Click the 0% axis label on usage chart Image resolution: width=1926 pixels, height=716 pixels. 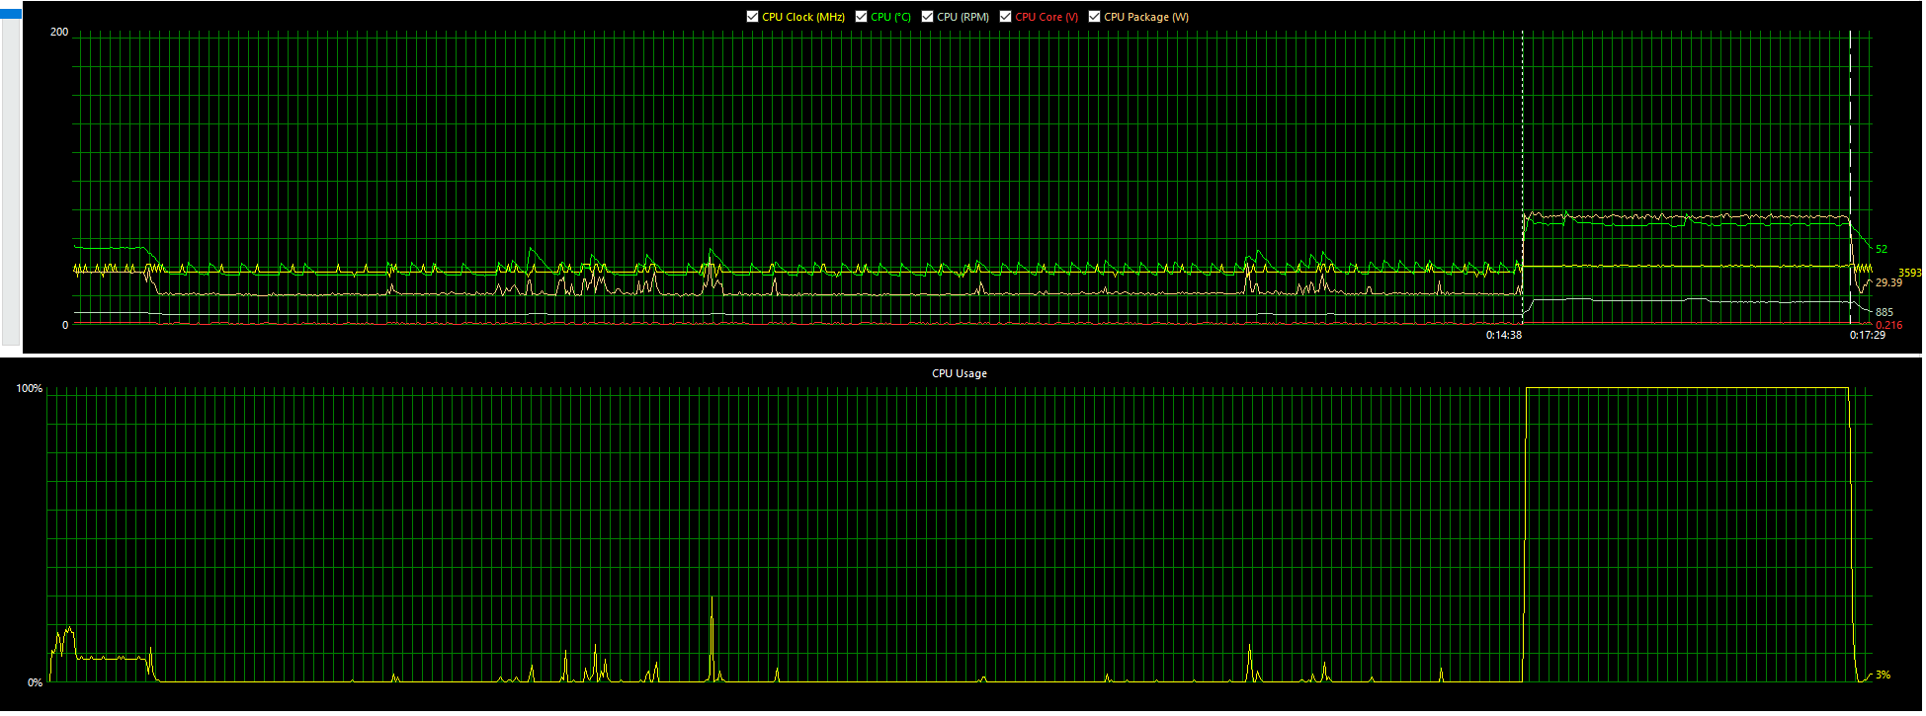click(36, 682)
